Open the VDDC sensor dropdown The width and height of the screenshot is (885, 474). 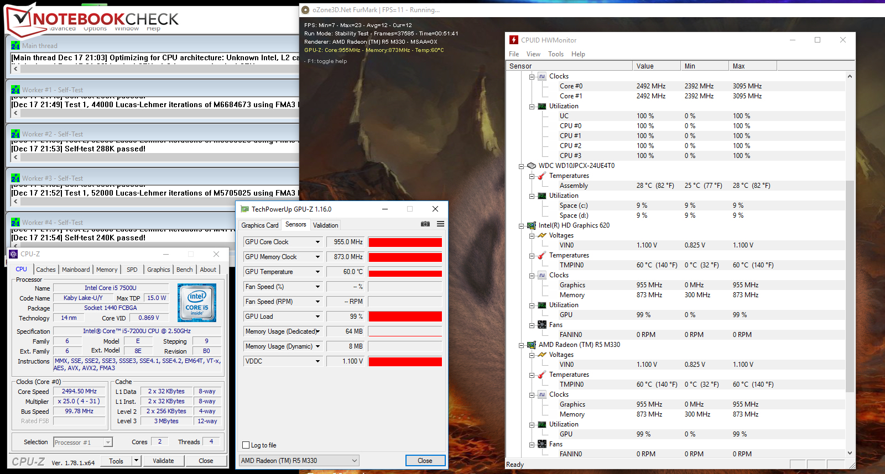(x=317, y=361)
